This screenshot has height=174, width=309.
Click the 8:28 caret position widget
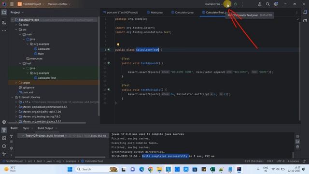coord(254,161)
